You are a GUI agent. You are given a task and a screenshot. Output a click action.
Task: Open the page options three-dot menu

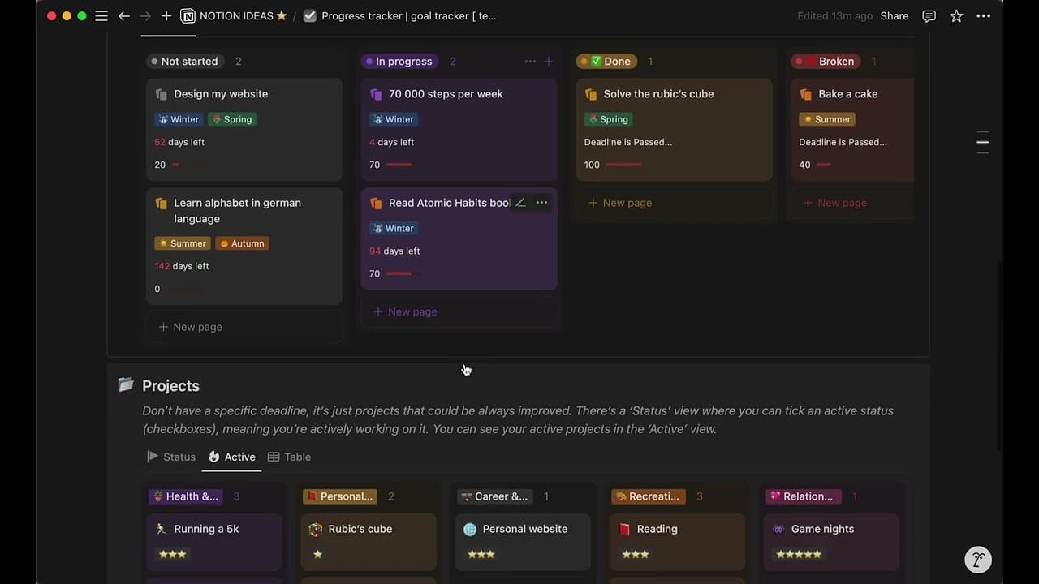pos(983,16)
